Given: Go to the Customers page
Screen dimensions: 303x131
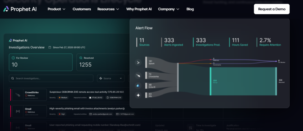Looking at the screenshot, I should (82, 9).
